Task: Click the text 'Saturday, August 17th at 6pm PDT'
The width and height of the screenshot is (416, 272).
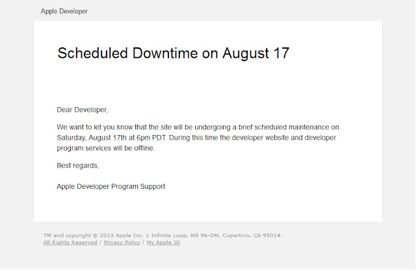Action: [111, 138]
